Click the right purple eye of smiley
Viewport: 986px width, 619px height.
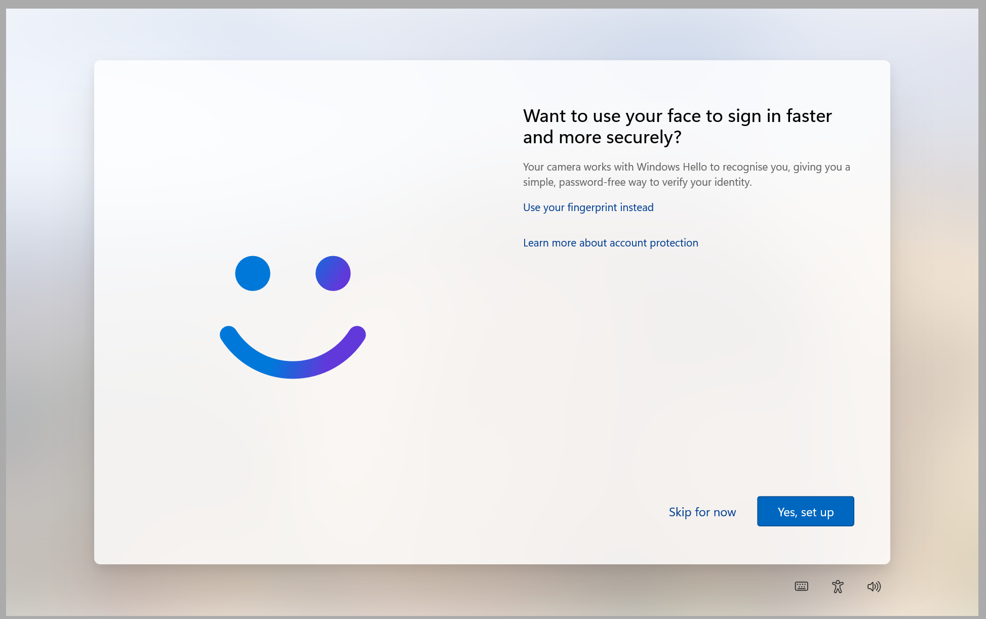tap(333, 273)
